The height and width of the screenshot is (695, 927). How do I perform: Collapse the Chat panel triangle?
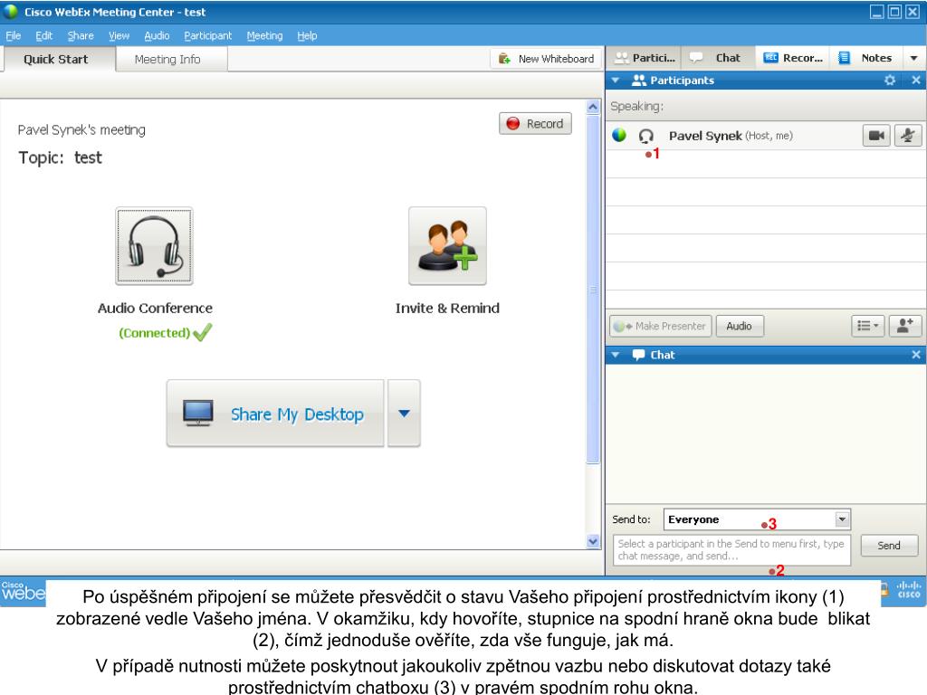tap(616, 355)
